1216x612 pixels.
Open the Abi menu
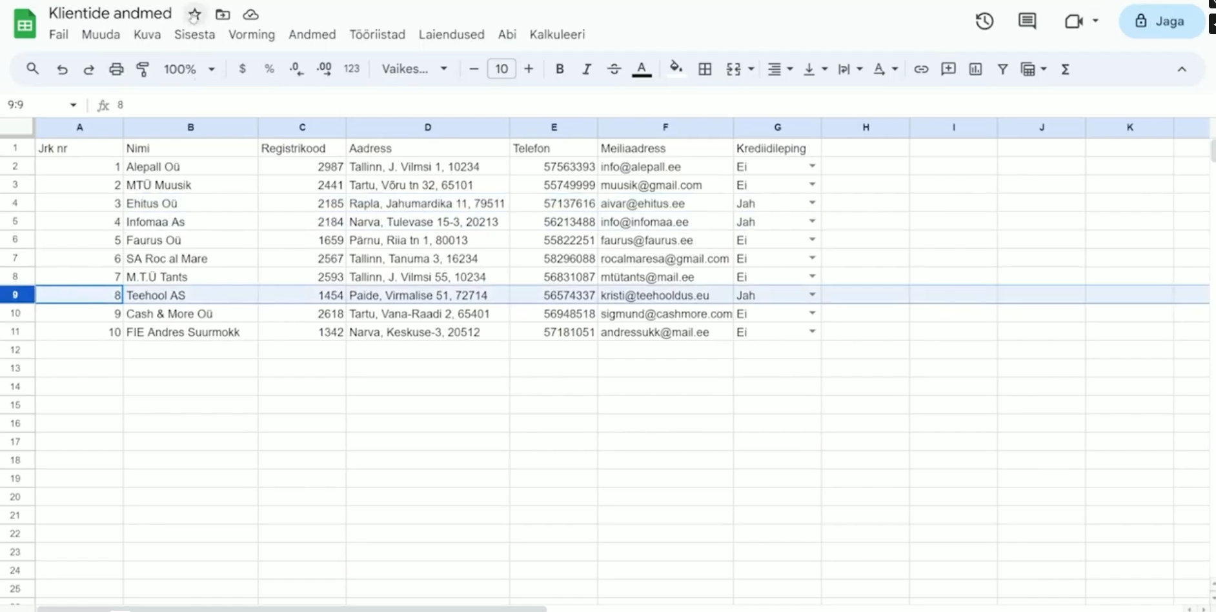507,35
